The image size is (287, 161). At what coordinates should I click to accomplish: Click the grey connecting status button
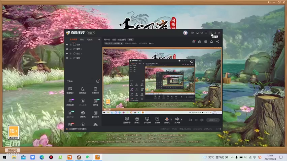pyautogui.click(x=213, y=120)
